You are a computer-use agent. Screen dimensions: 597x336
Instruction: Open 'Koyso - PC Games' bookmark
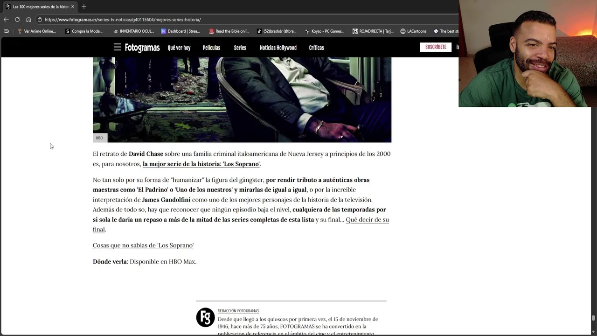[x=325, y=31]
